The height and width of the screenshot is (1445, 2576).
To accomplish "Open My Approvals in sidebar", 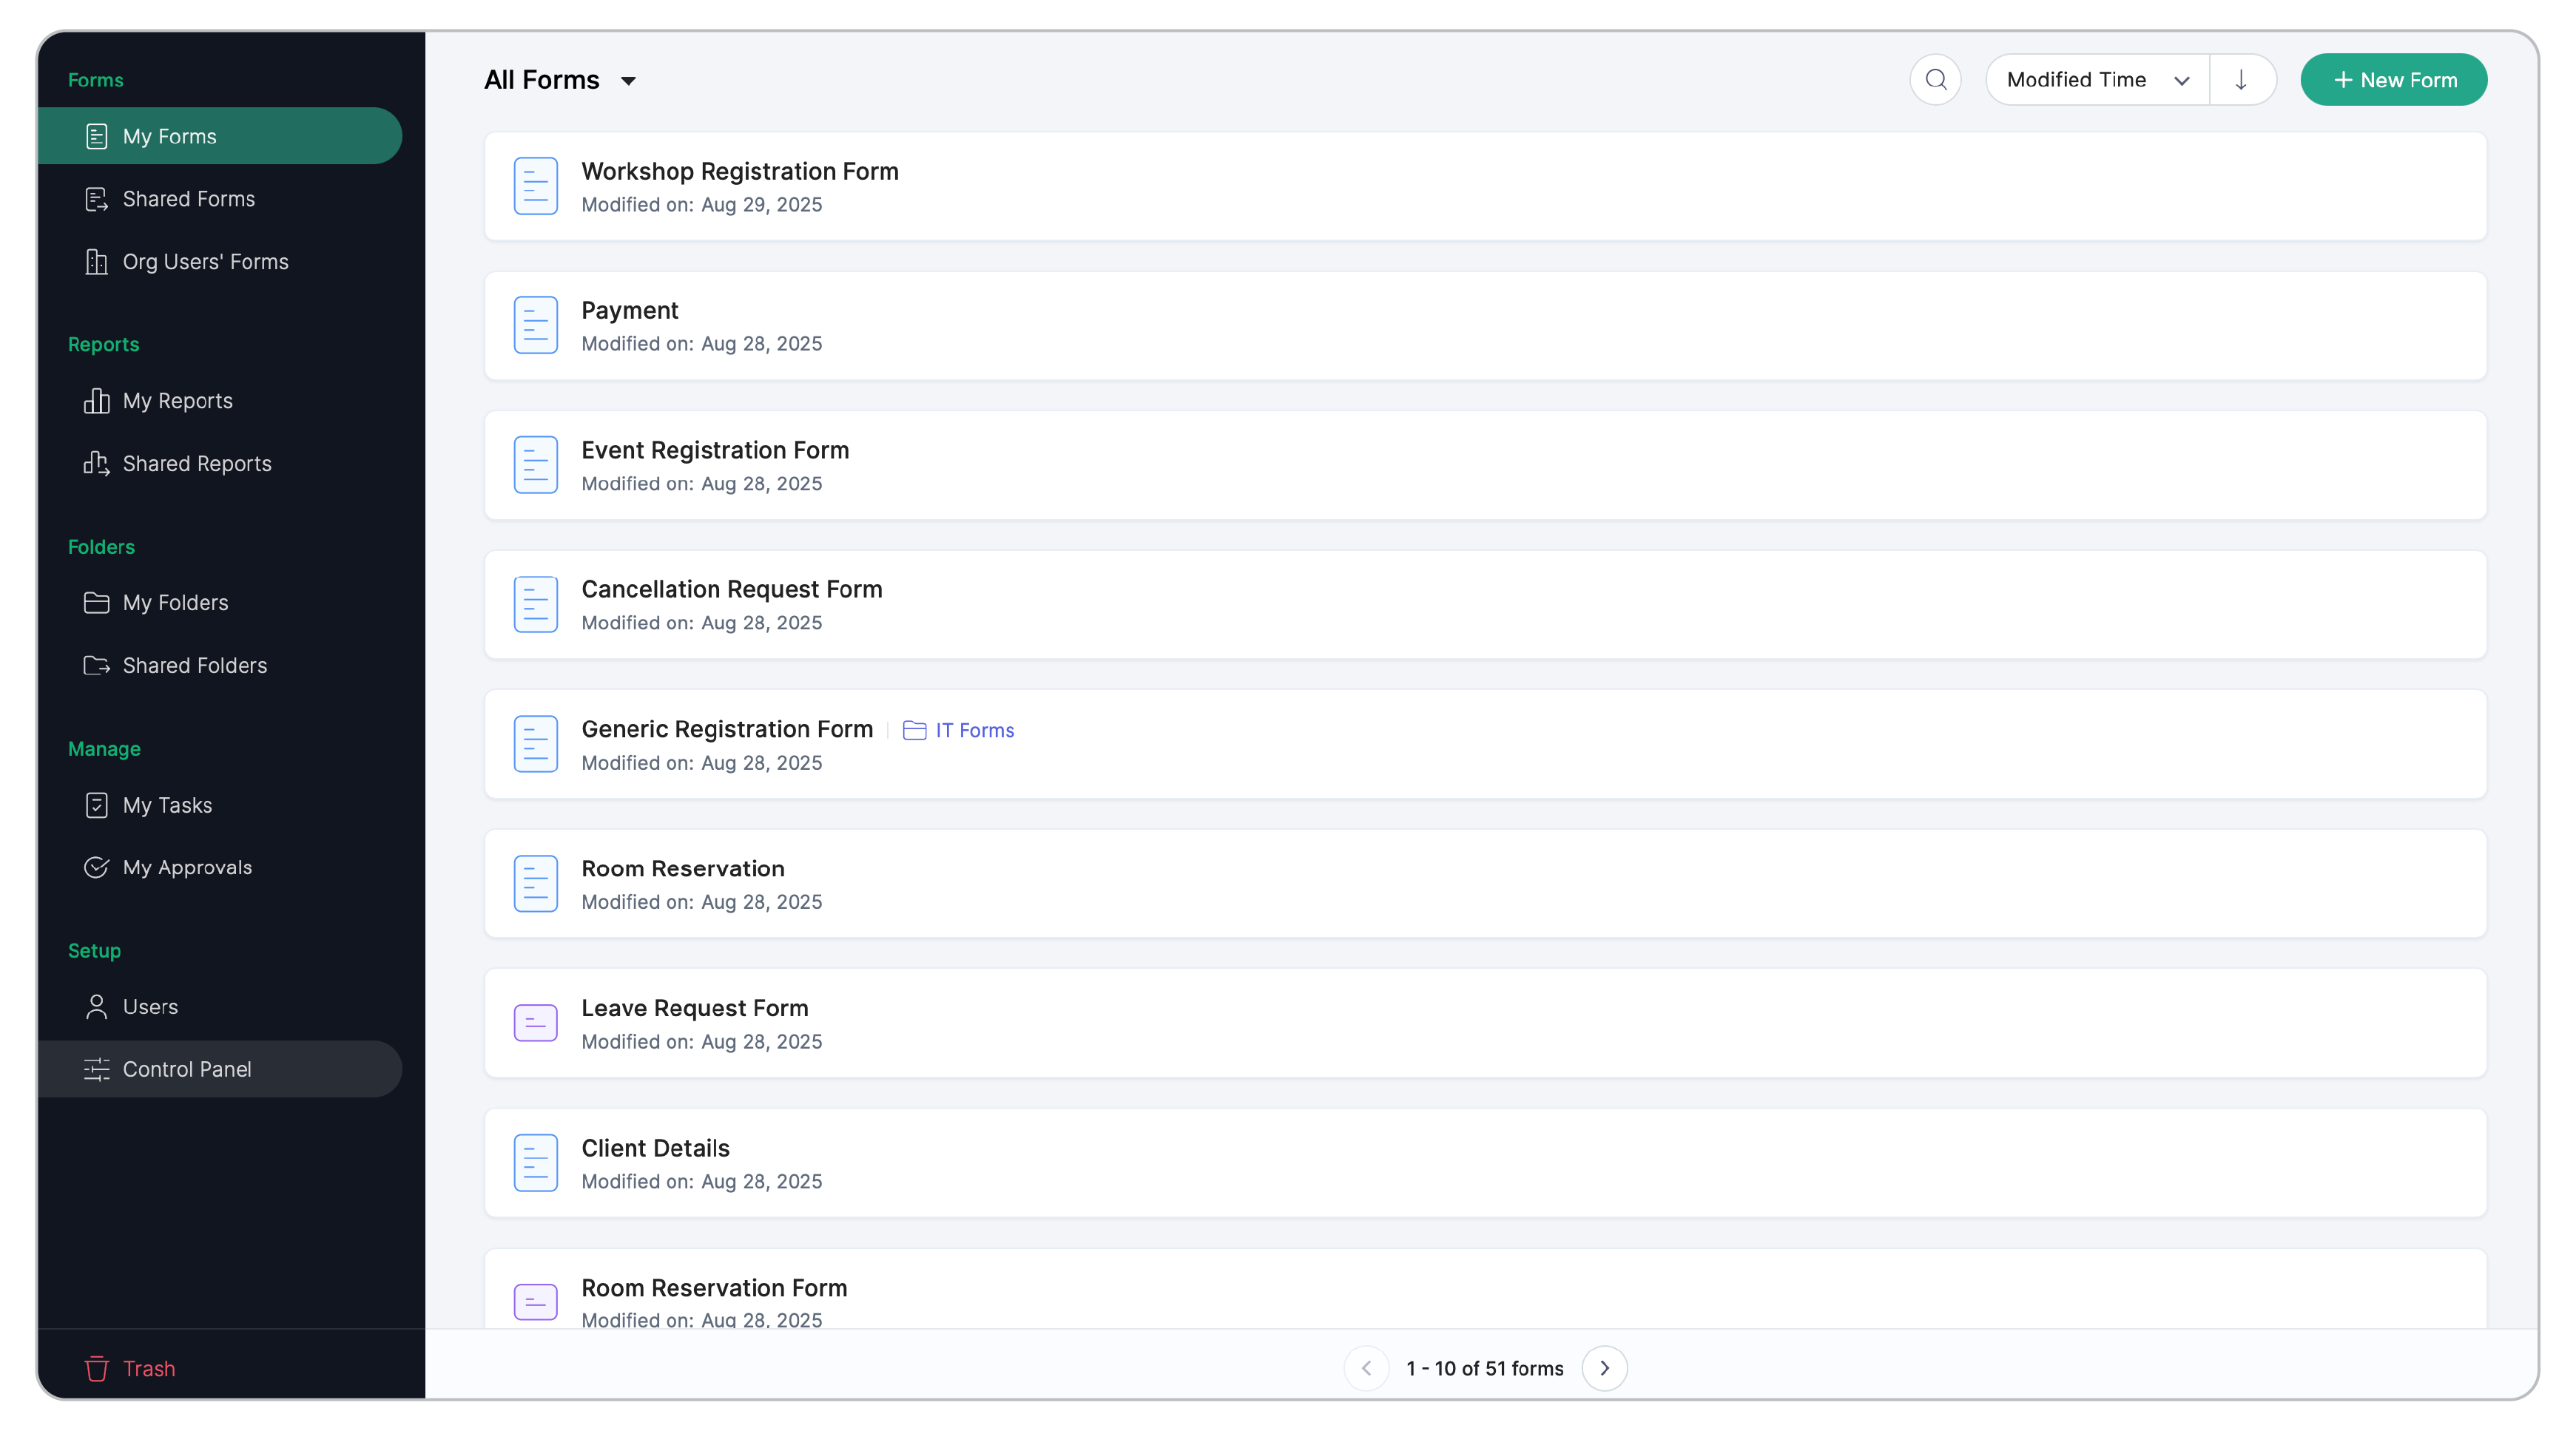I will pos(187,867).
